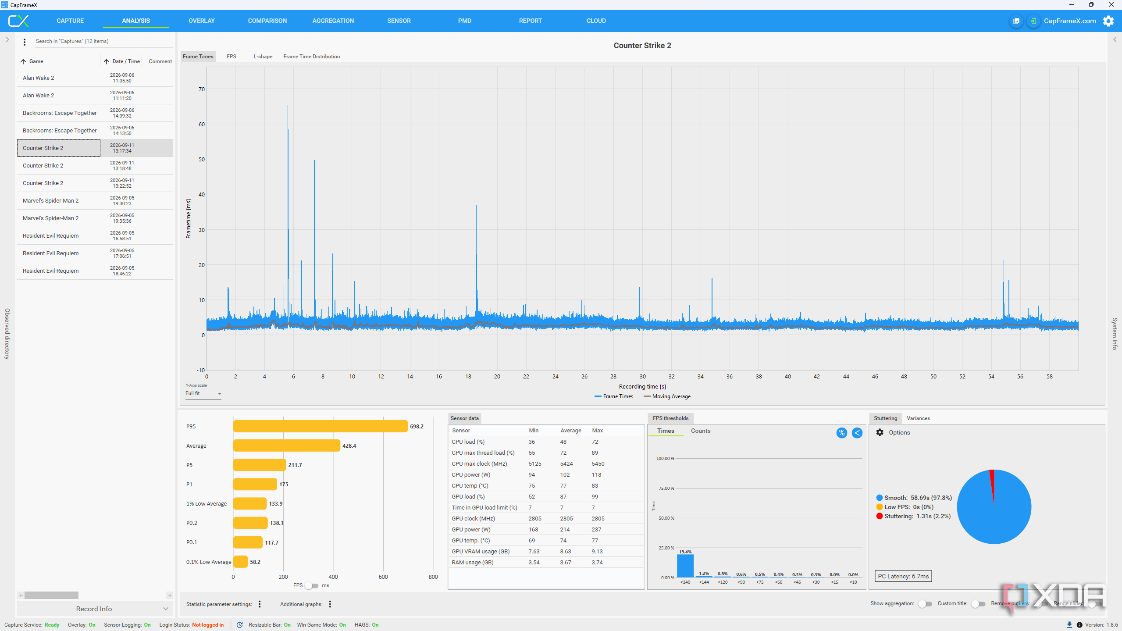Click the info icon beside Version

click(x=1079, y=625)
